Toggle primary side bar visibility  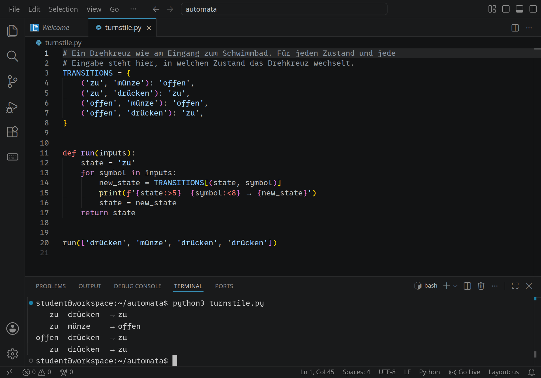506,9
